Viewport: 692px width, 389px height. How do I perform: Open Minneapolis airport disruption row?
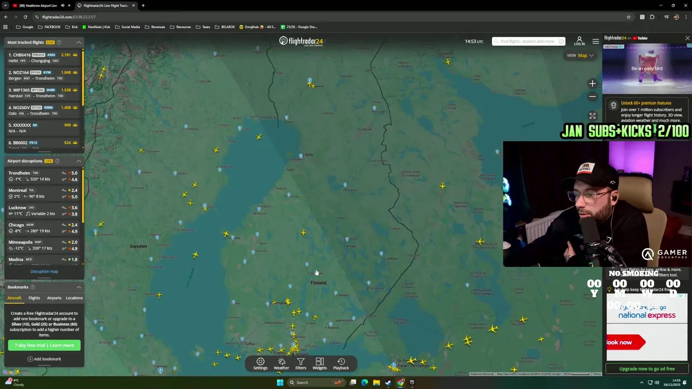42,245
